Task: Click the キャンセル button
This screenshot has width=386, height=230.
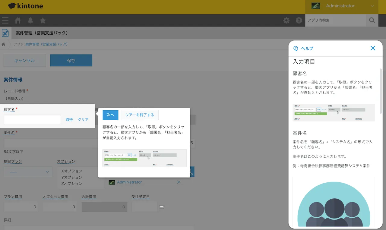Action: coord(24,60)
